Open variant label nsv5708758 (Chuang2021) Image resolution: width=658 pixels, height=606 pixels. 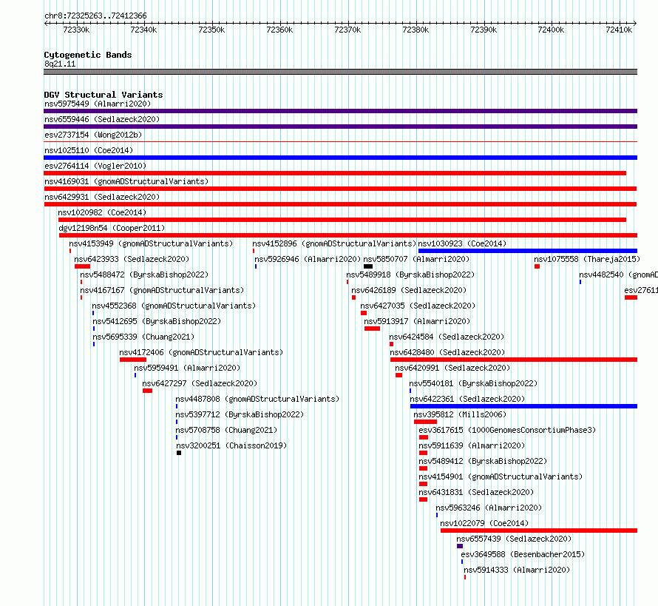pos(226,430)
